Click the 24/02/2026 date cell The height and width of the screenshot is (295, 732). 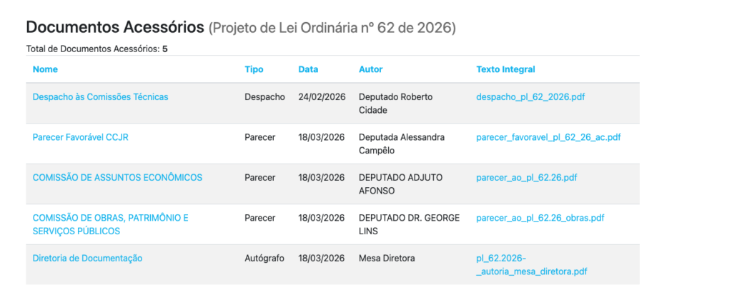pos(322,97)
